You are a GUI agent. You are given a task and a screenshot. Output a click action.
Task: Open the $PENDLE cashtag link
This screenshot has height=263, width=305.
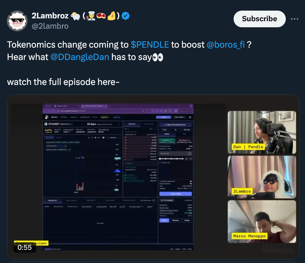click(x=150, y=45)
